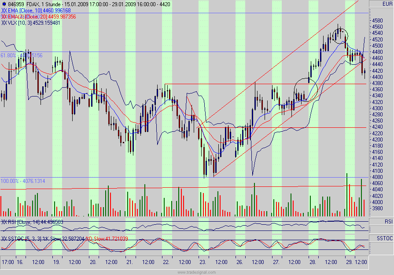
Task: Click the XX icon beside SSTOC [5, 3, 3]
Action: coord(4,237)
